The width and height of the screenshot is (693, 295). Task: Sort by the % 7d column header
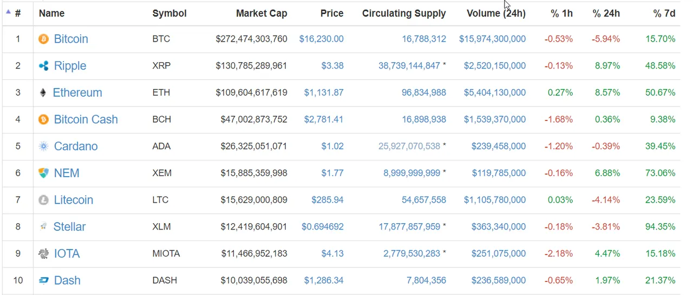(664, 14)
